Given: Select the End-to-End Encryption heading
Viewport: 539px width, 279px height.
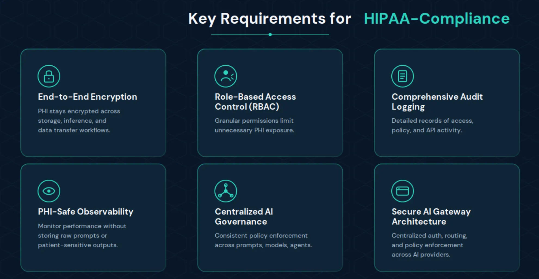Looking at the screenshot, I should tap(88, 97).
